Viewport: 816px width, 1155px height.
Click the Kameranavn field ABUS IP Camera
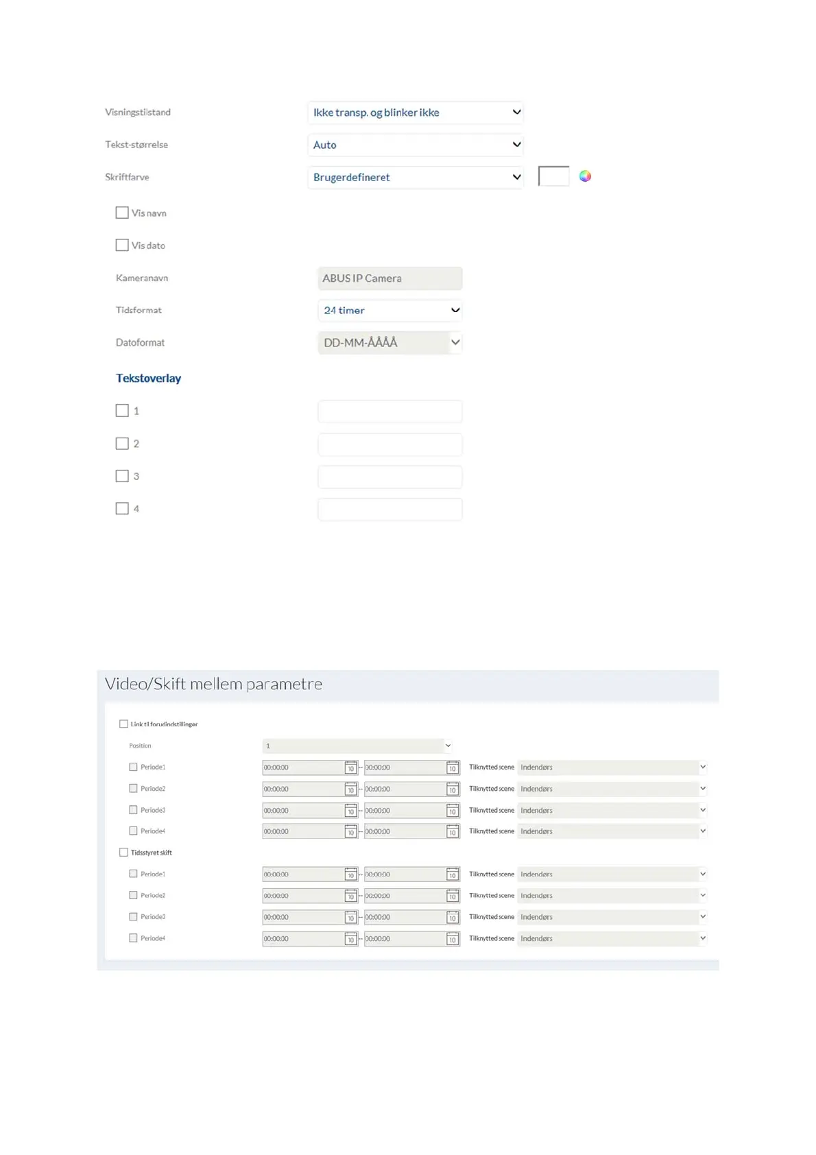coord(390,278)
